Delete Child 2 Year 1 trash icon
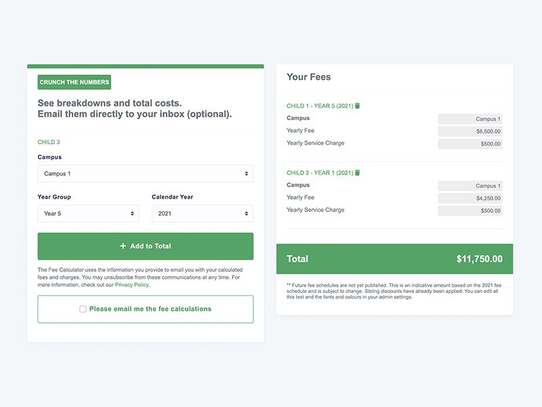This screenshot has height=407, width=542. click(x=358, y=172)
